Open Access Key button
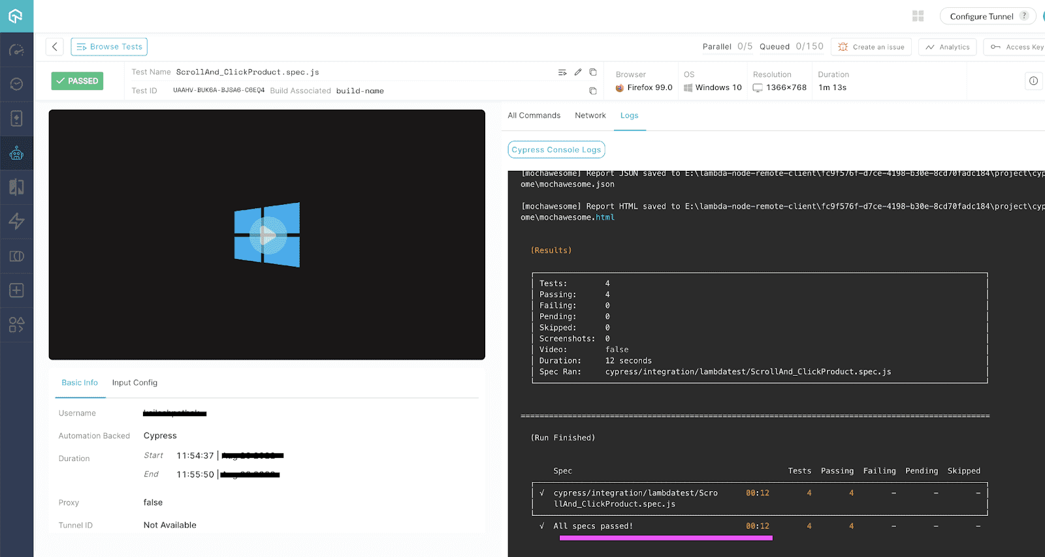 (1016, 47)
